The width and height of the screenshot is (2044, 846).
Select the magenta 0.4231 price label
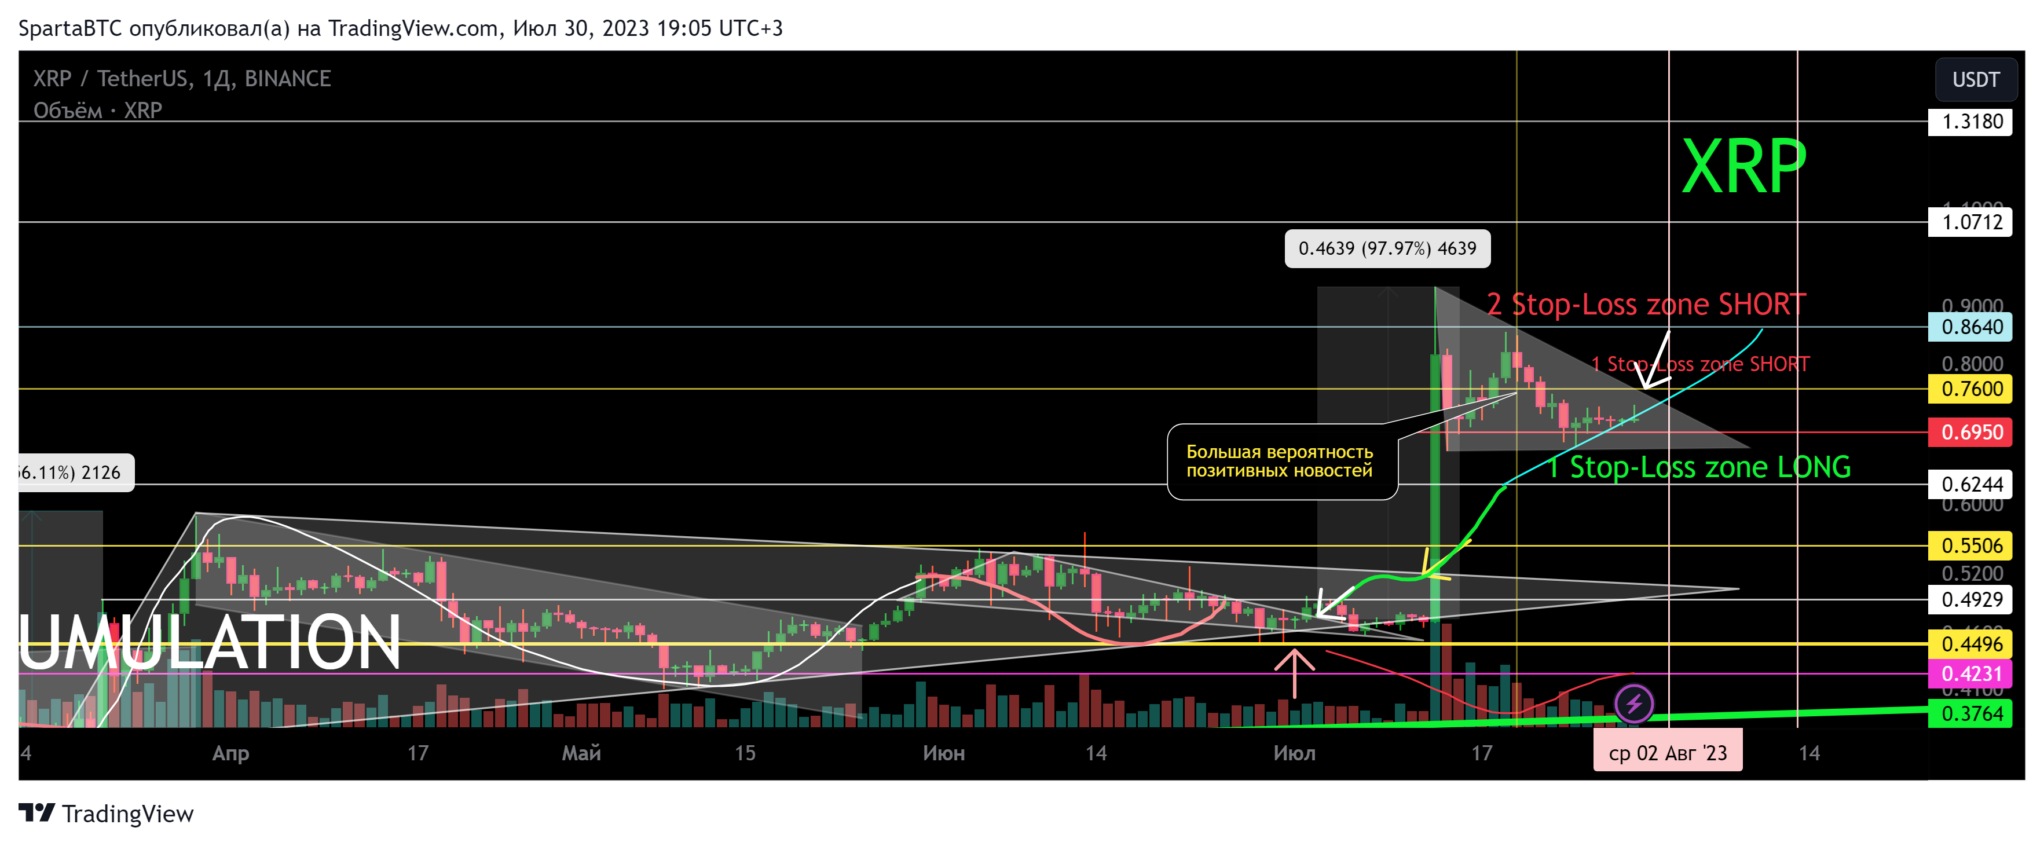(1970, 674)
